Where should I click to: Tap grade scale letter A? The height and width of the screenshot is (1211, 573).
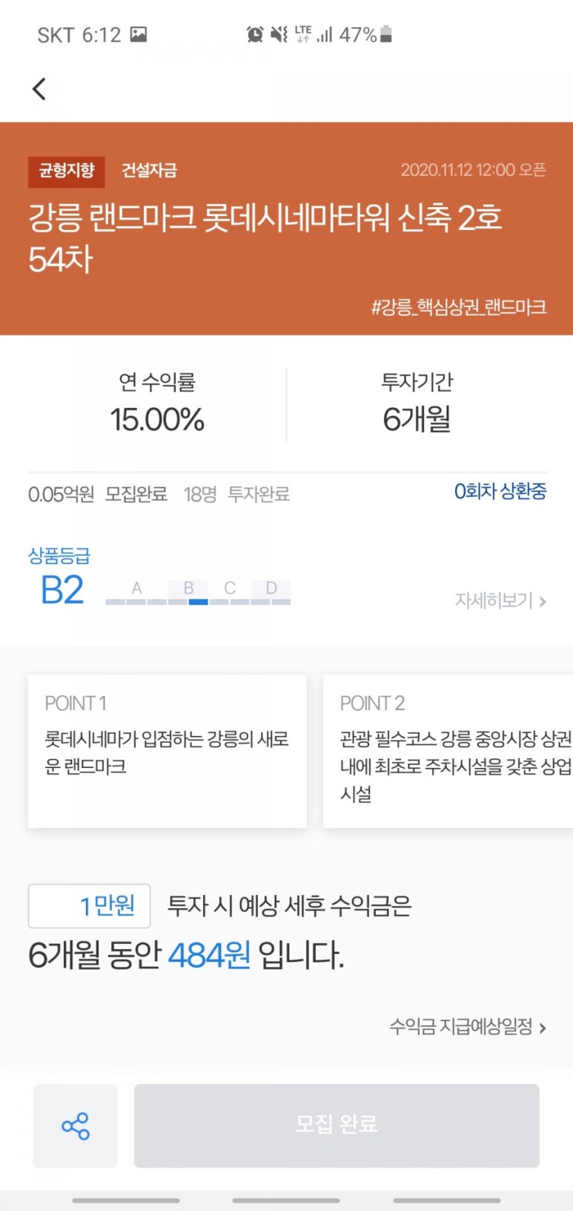(136, 588)
